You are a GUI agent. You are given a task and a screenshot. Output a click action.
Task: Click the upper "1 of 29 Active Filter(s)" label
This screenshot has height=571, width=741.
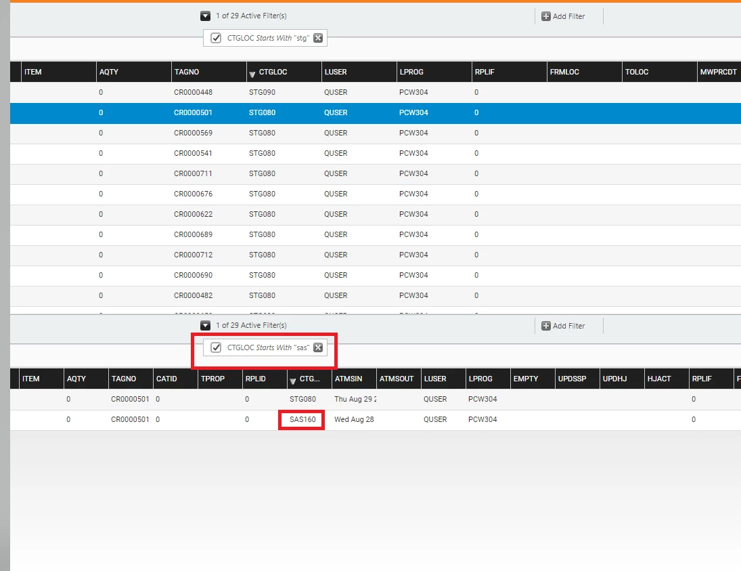click(251, 16)
